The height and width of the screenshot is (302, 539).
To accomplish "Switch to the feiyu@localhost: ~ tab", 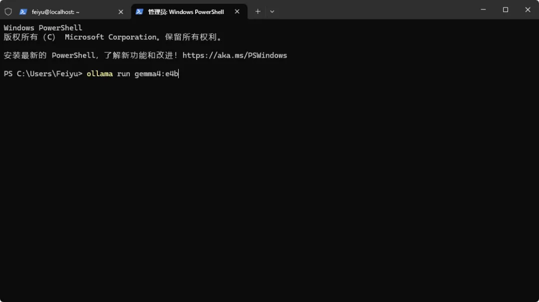I will tap(72, 11).
